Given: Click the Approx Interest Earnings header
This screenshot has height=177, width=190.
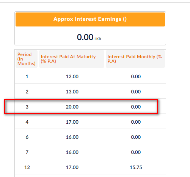Looking at the screenshot, I should [x=90, y=19].
